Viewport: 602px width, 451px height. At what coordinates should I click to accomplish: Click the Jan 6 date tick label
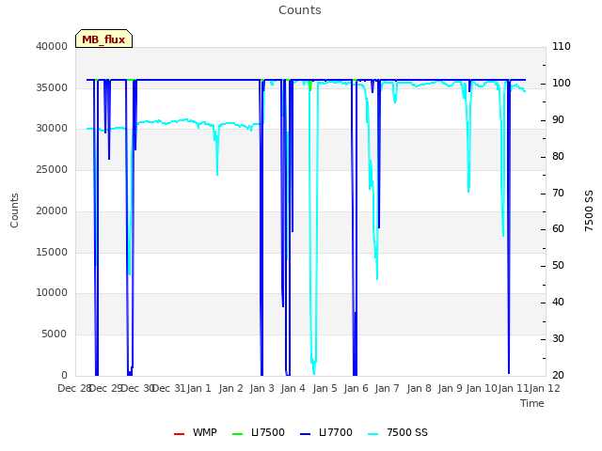356,388
